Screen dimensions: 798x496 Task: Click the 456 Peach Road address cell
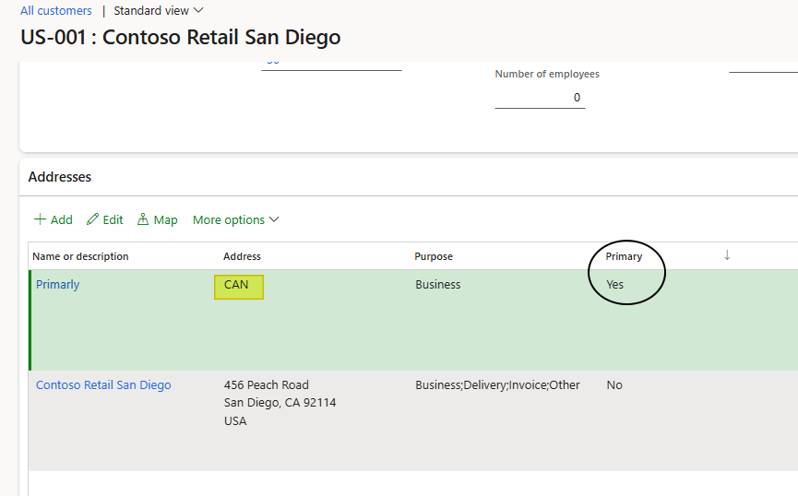pos(267,385)
